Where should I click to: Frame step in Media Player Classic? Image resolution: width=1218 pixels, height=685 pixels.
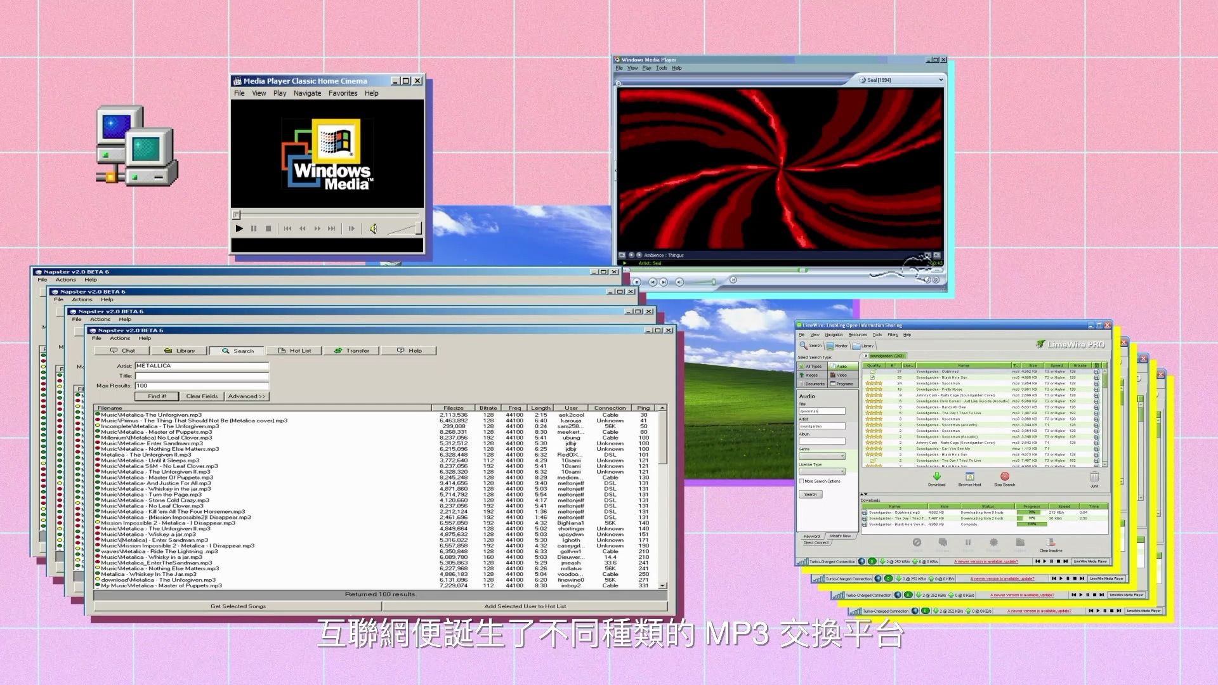point(351,228)
